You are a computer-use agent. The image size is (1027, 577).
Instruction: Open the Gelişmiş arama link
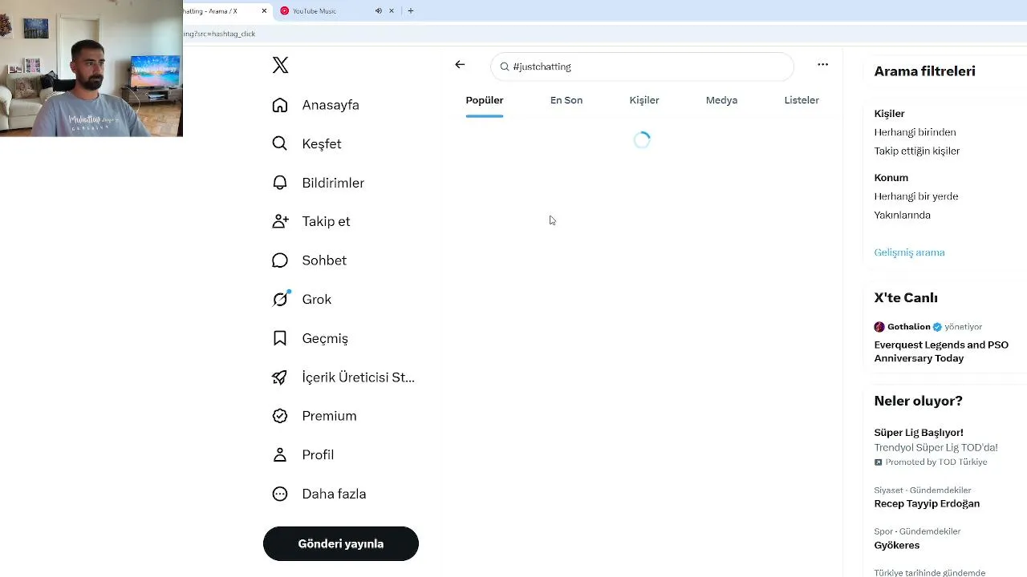click(x=909, y=252)
